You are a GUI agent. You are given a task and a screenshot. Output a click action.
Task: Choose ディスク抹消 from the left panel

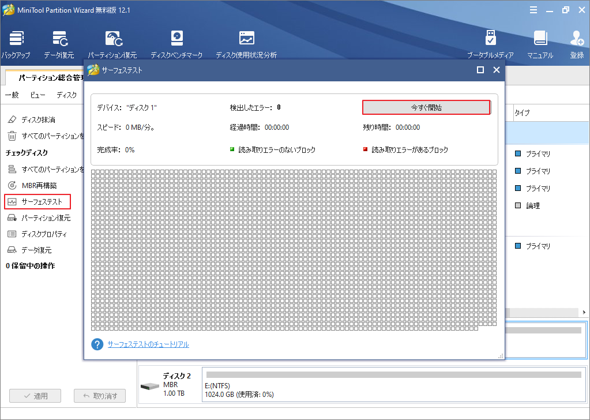click(38, 120)
